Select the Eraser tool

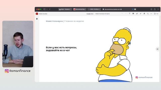point(144,13)
